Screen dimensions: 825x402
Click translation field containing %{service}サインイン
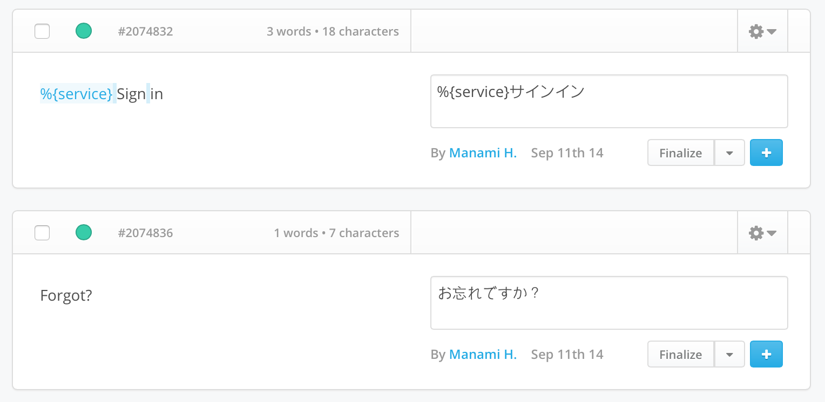click(x=609, y=101)
